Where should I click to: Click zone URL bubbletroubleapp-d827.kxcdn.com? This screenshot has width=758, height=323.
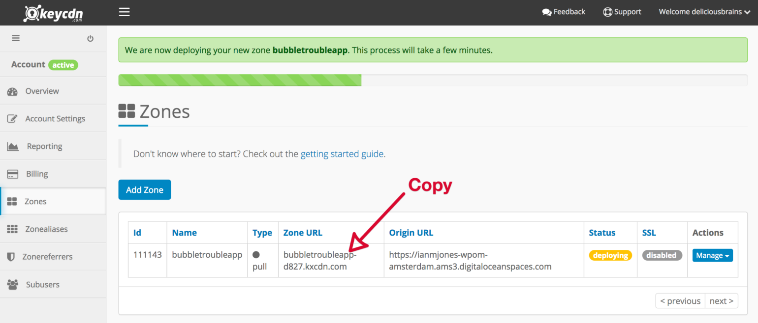pos(320,261)
